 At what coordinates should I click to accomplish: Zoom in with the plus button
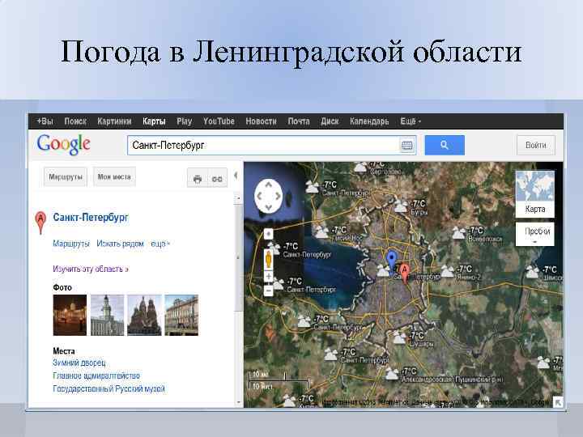pyautogui.click(x=269, y=277)
